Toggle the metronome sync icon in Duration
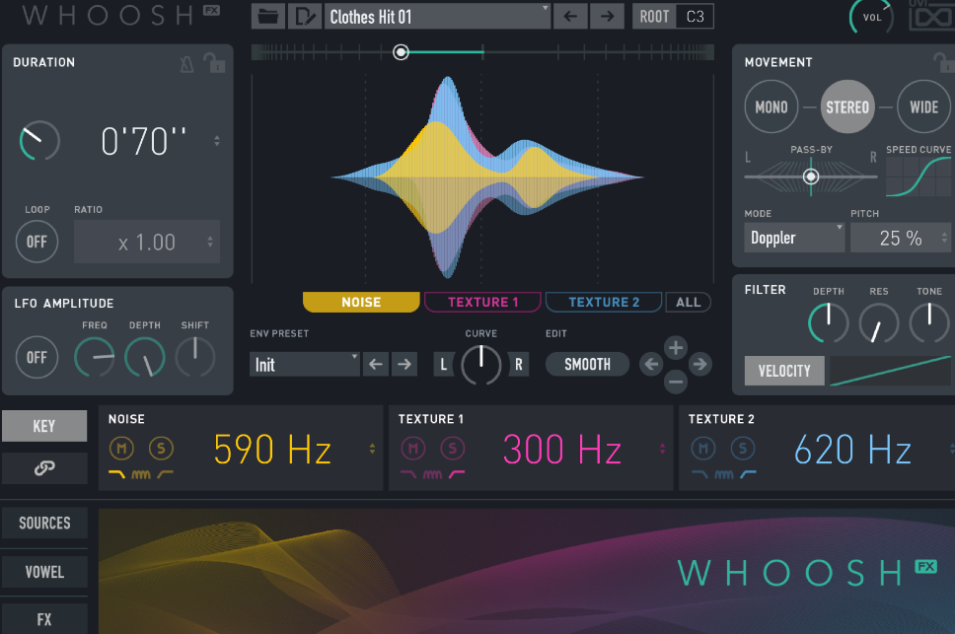Image resolution: width=955 pixels, height=634 pixels. pos(187,64)
